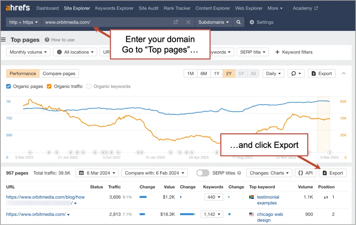Click Export button above the chart

[x=321, y=74]
